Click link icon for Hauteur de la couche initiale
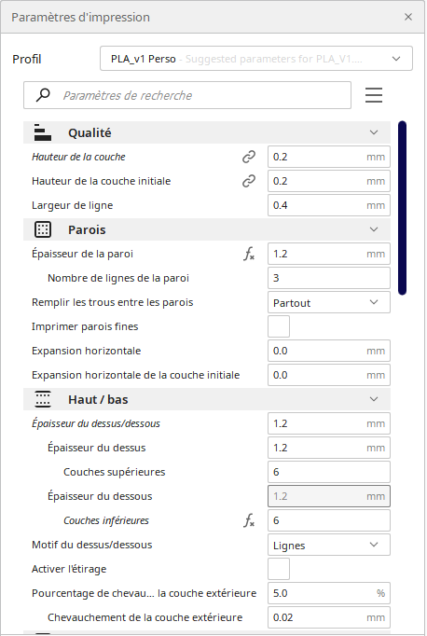Screen dimensions: 427x636 tap(249, 181)
